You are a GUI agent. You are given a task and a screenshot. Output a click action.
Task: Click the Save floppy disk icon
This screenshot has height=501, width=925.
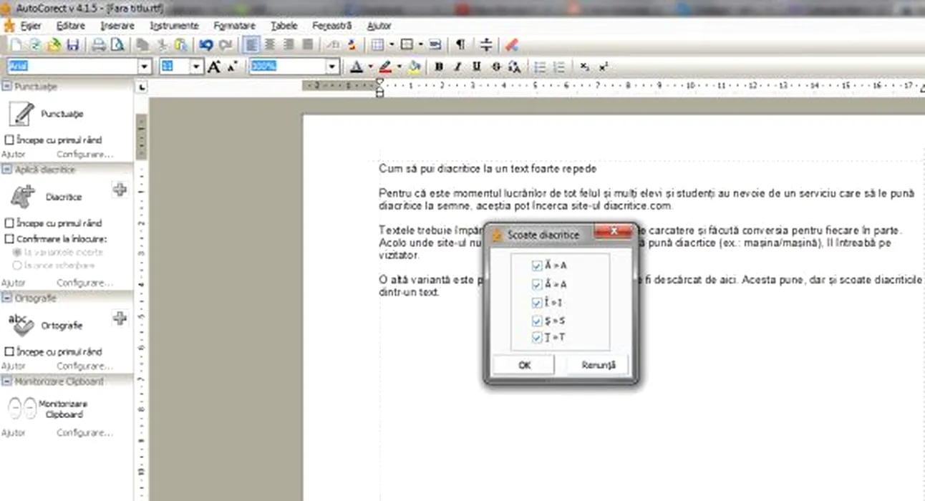coord(72,45)
